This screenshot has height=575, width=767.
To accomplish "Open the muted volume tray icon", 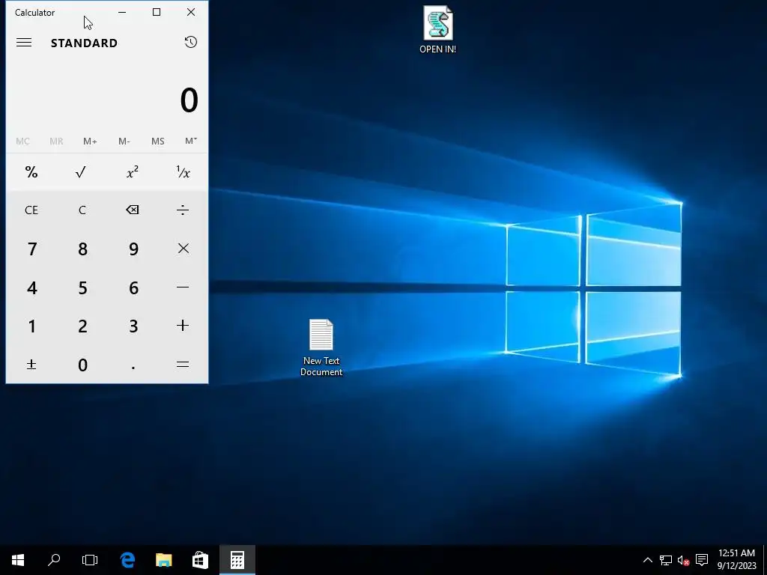I will [x=684, y=560].
